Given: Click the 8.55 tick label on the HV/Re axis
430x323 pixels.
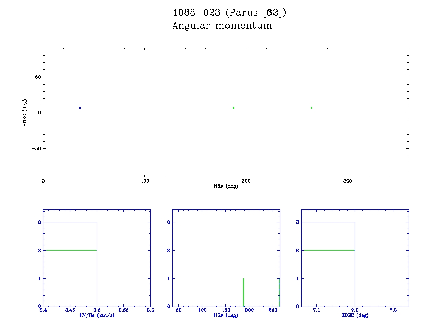Looking at the screenshot, I should pos(123,310).
